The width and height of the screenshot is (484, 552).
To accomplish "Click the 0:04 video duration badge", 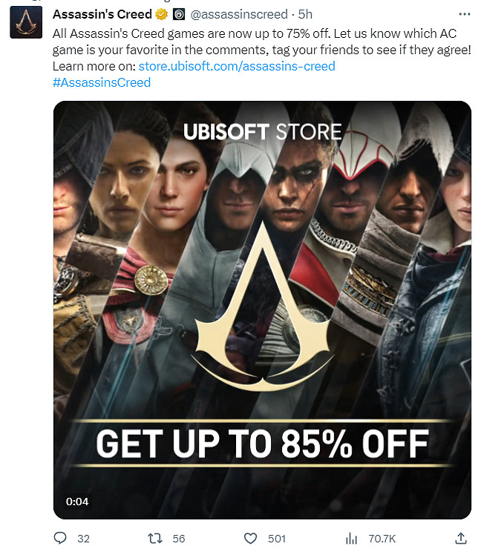I will pyautogui.click(x=77, y=502).
